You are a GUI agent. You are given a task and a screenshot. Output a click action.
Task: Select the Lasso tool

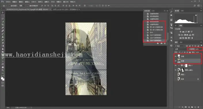click(3, 19)
